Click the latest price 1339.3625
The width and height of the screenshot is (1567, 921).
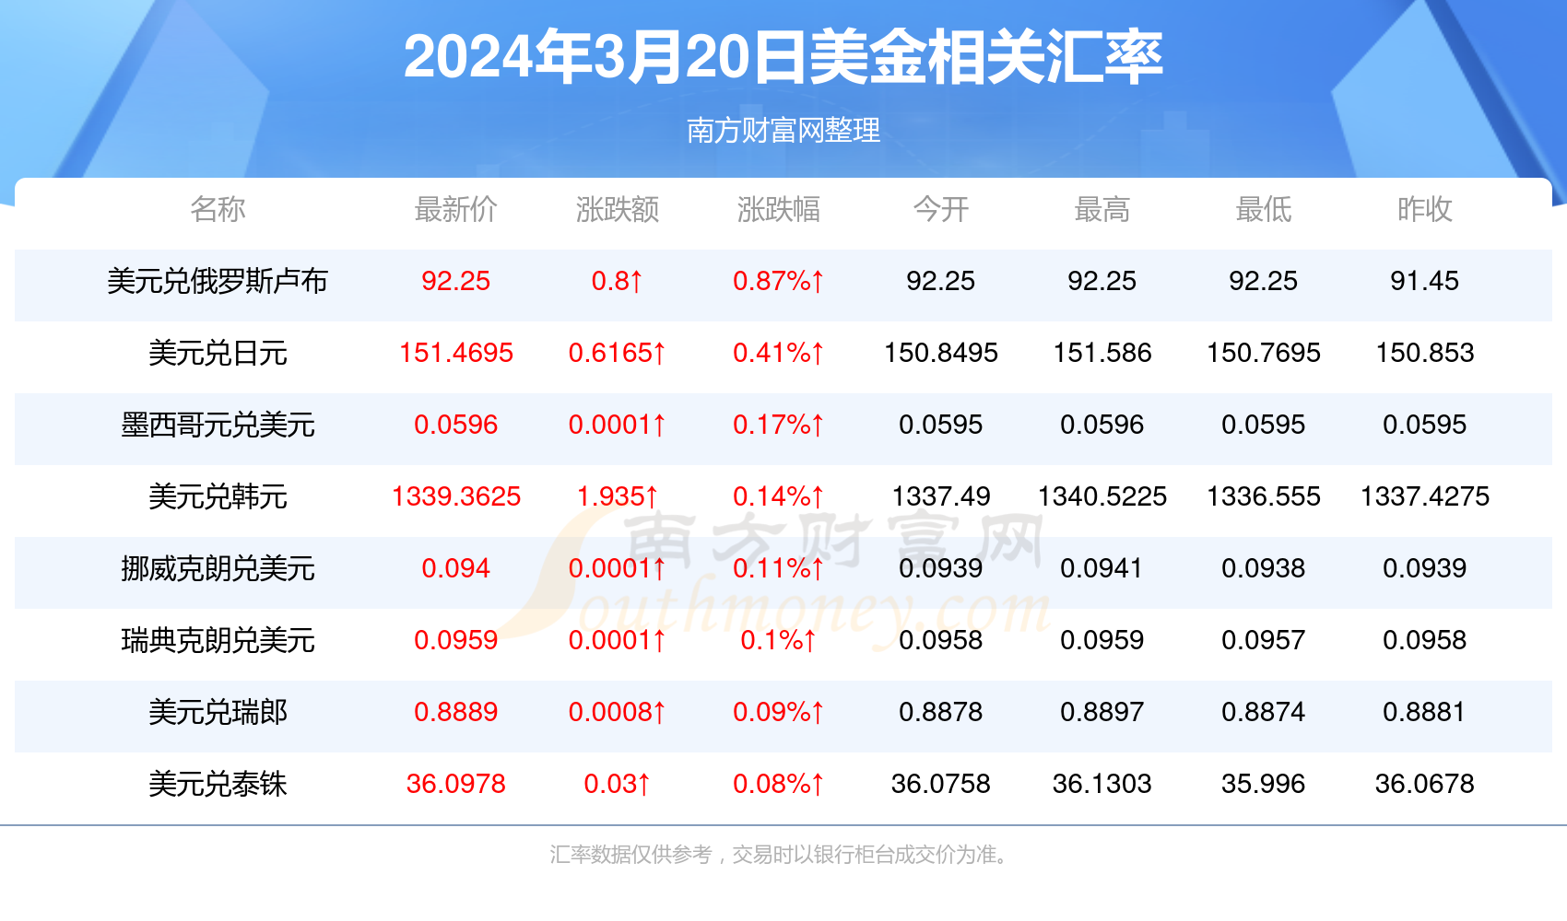455,496
